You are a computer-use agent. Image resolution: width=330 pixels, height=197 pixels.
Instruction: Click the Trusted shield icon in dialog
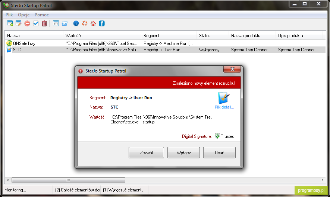(217, 136)
